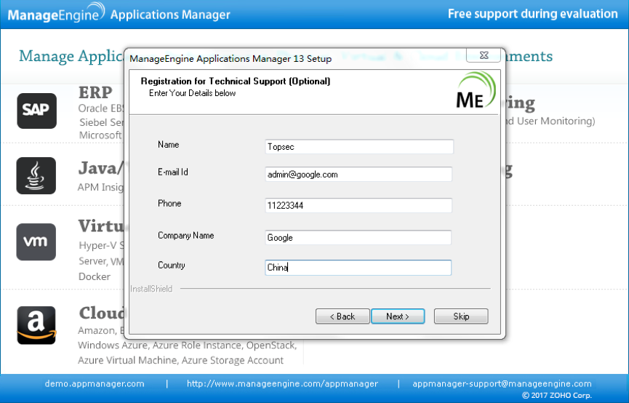This screenshot has width=629, height=403.
Task: Click the VMware vm icon
Action: 36,242
